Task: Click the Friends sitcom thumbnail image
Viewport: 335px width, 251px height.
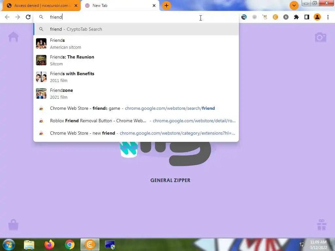Action: [41, 43]
